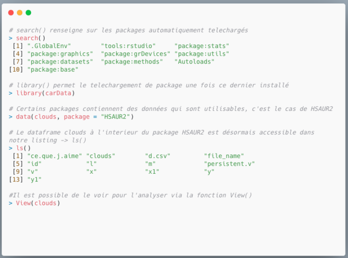Click the "package:methods" output entry
348x258 pixels.
pos(132,61)
